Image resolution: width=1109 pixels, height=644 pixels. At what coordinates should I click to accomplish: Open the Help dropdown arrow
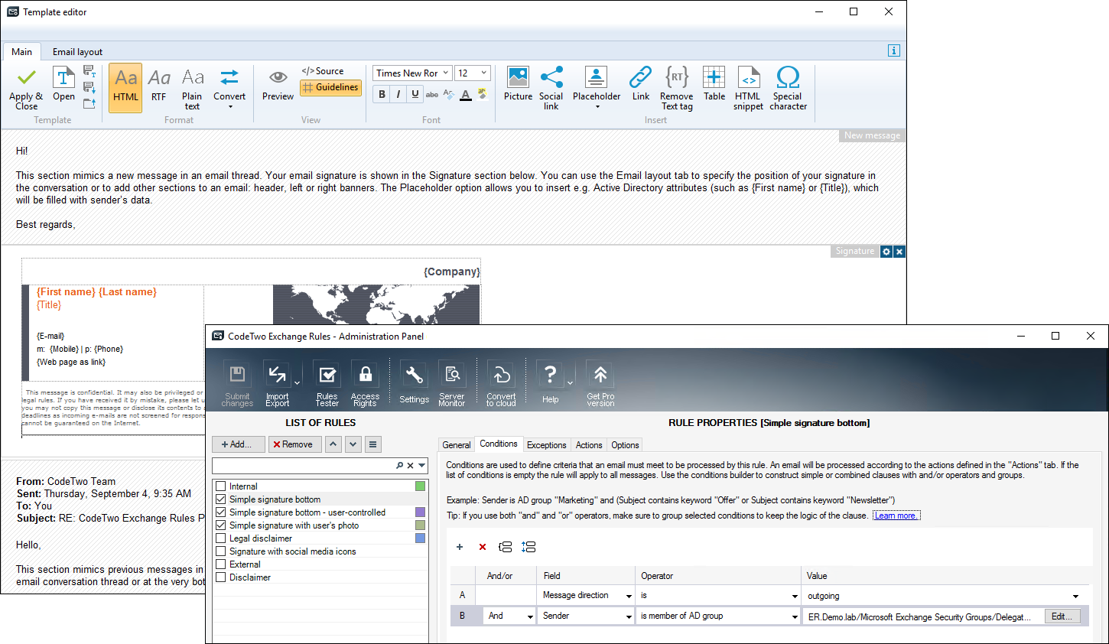click(x=571, y=382)
